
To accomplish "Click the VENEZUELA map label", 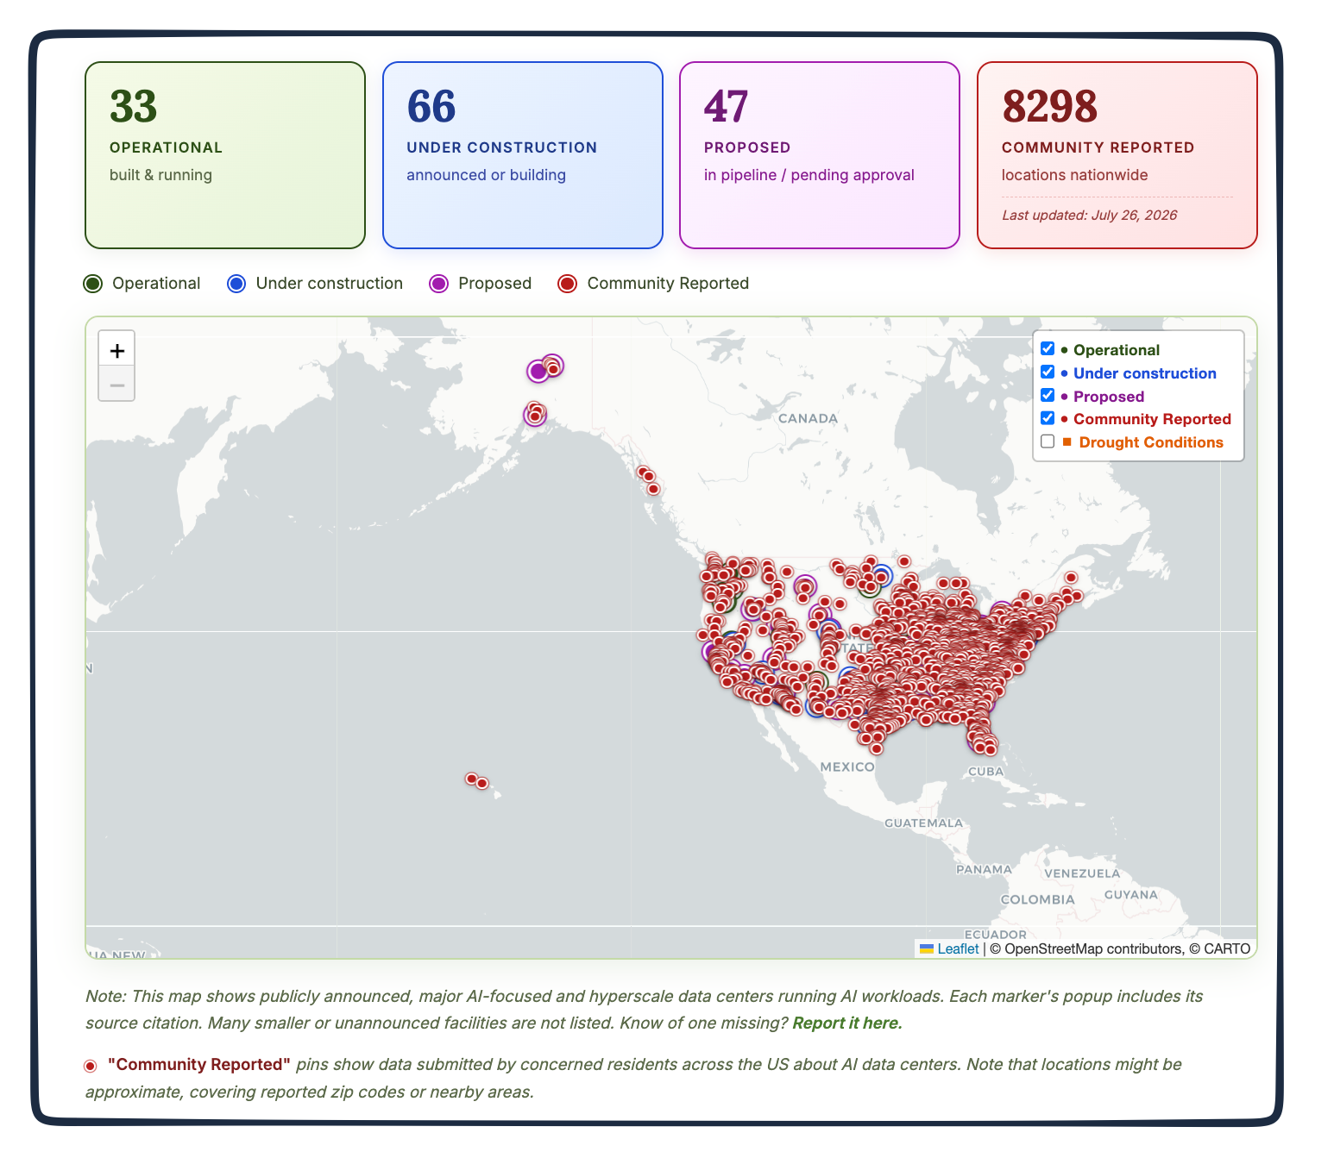I will point(1082,873).
